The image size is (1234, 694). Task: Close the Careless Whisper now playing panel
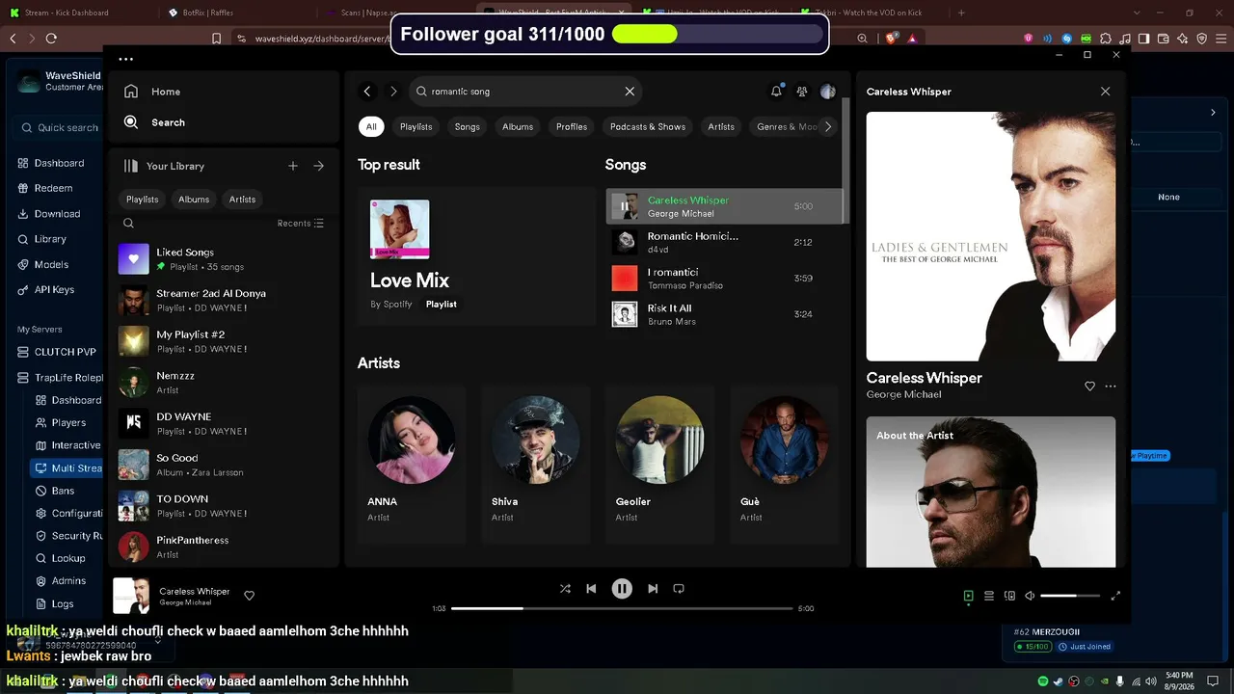[x=1105, y=92]
